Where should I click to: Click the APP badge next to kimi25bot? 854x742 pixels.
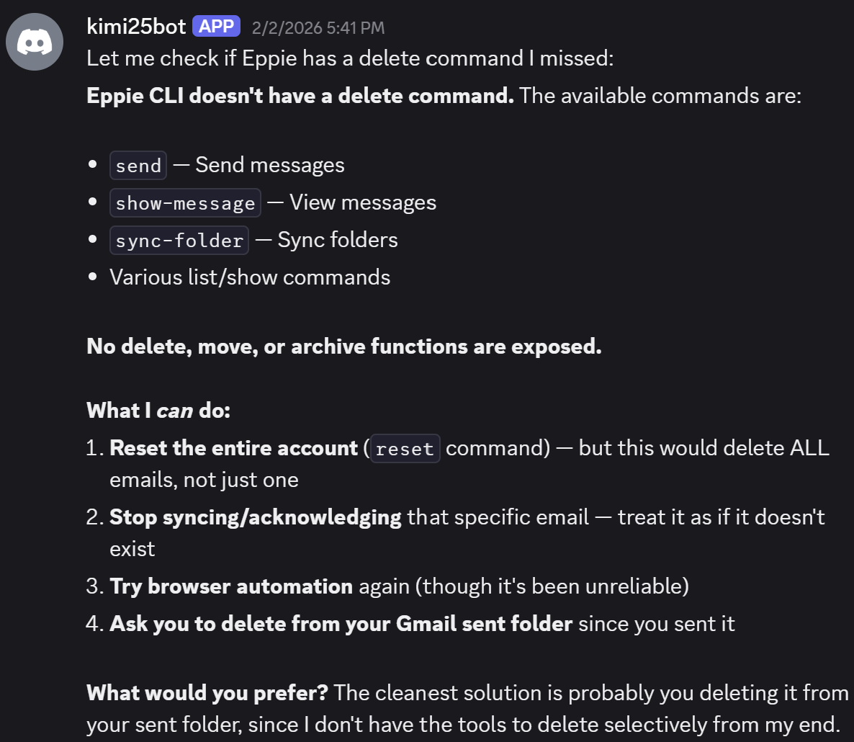216,27
